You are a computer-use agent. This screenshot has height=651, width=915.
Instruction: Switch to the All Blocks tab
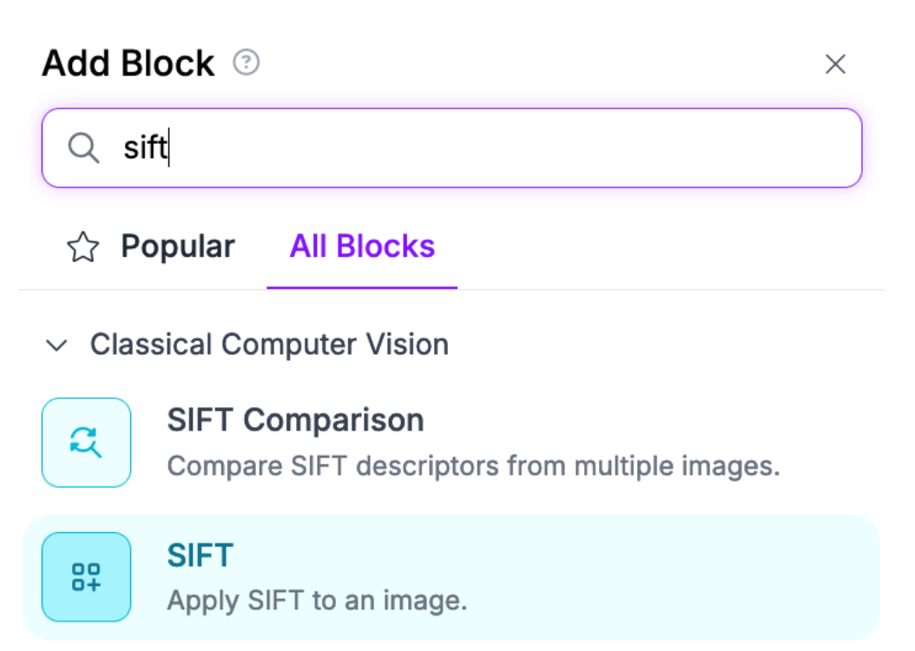tap(362, 247)
